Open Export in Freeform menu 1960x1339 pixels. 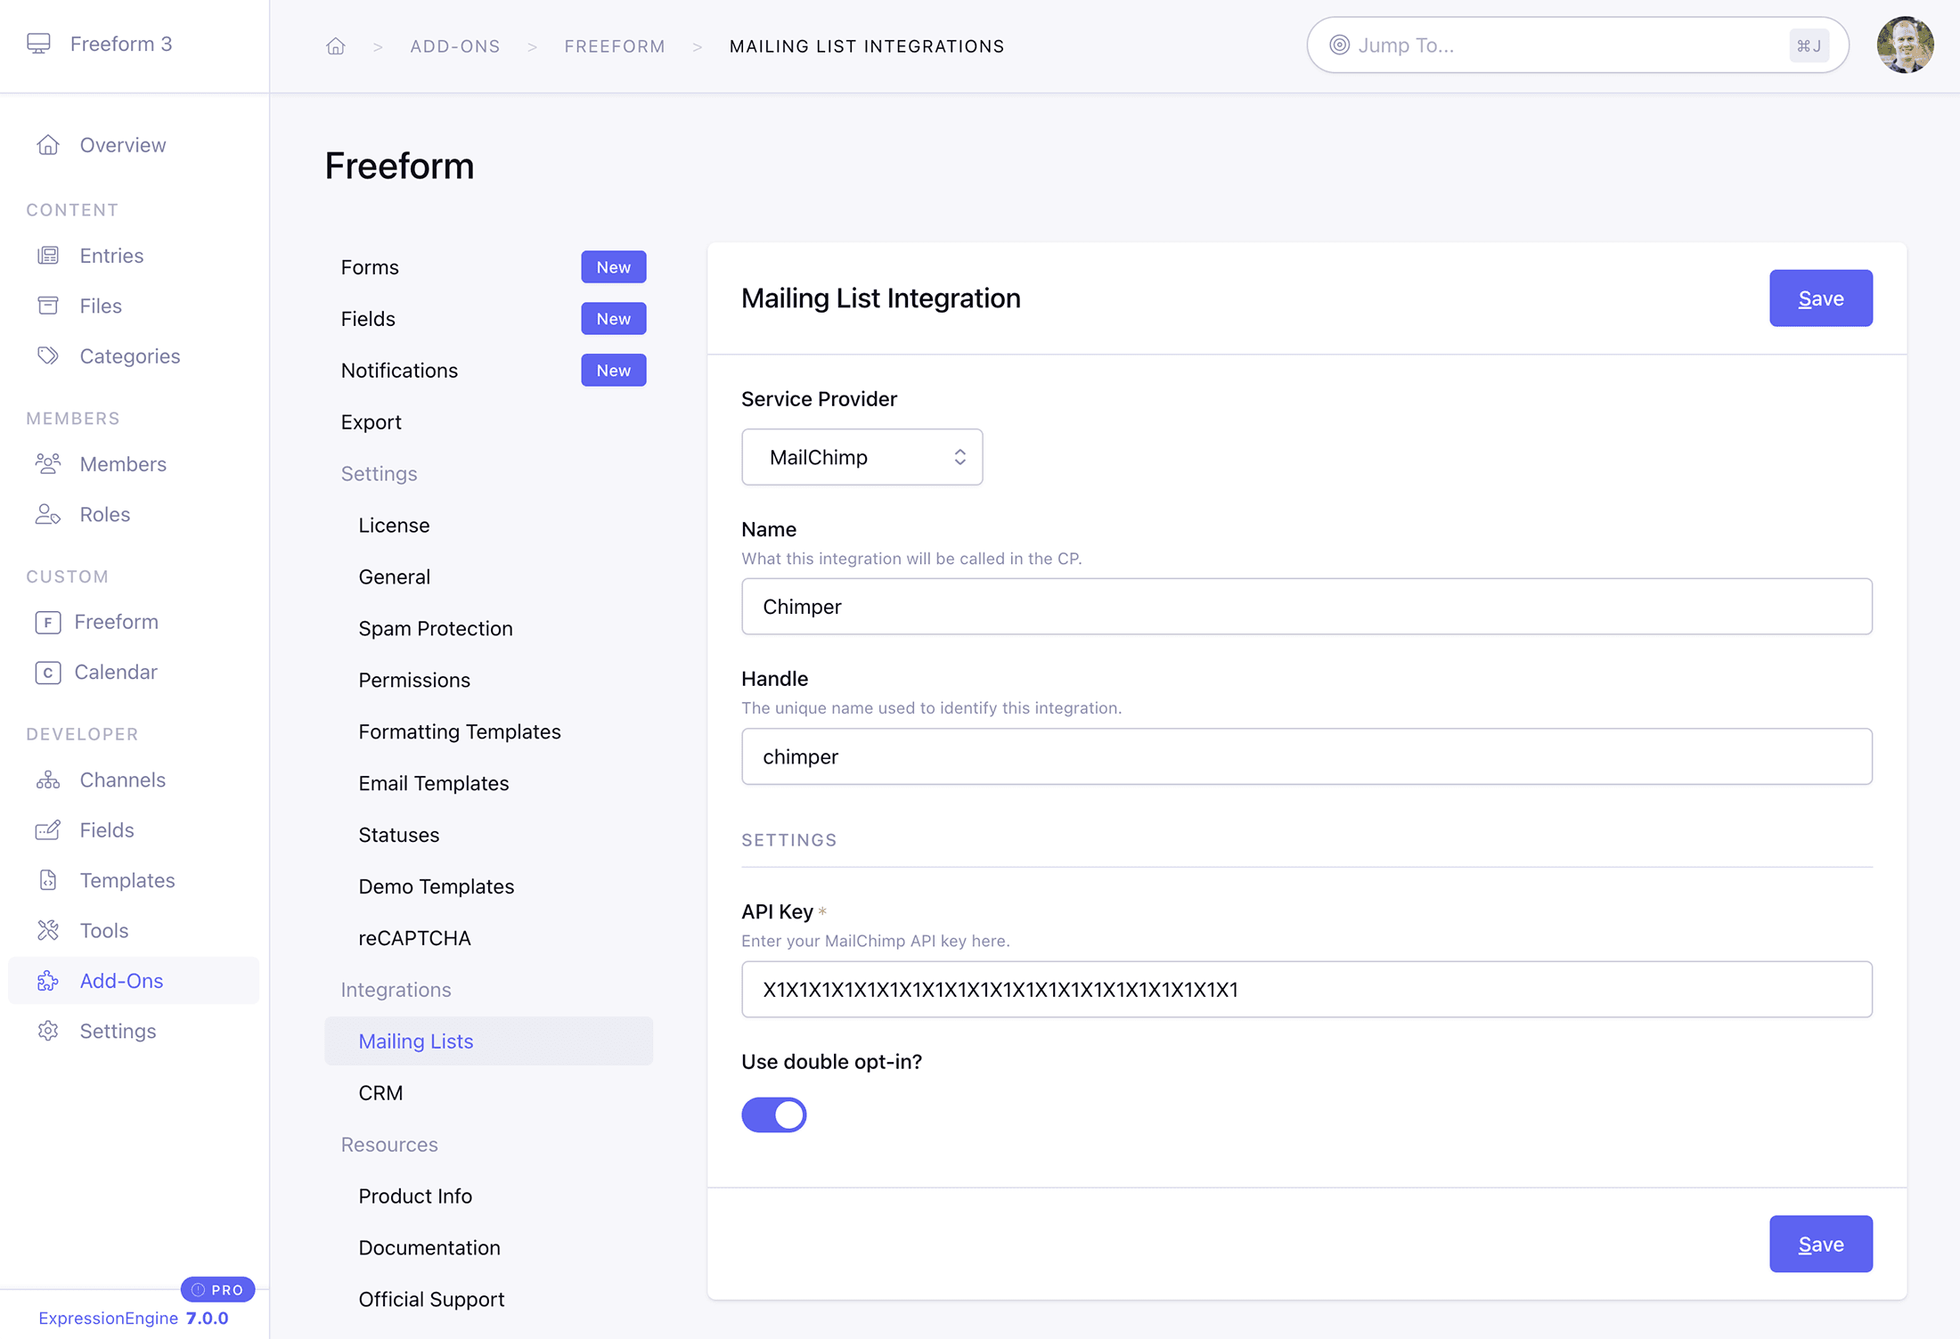(371, 421)
